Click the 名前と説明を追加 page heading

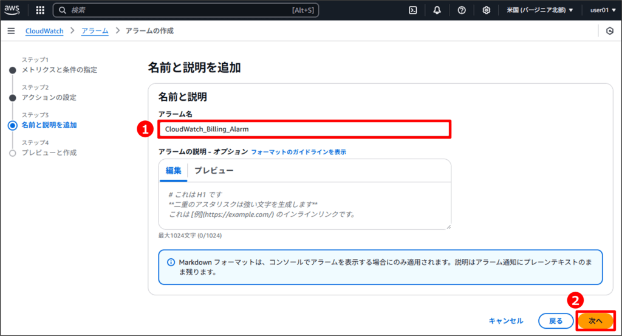click(194, 68)
